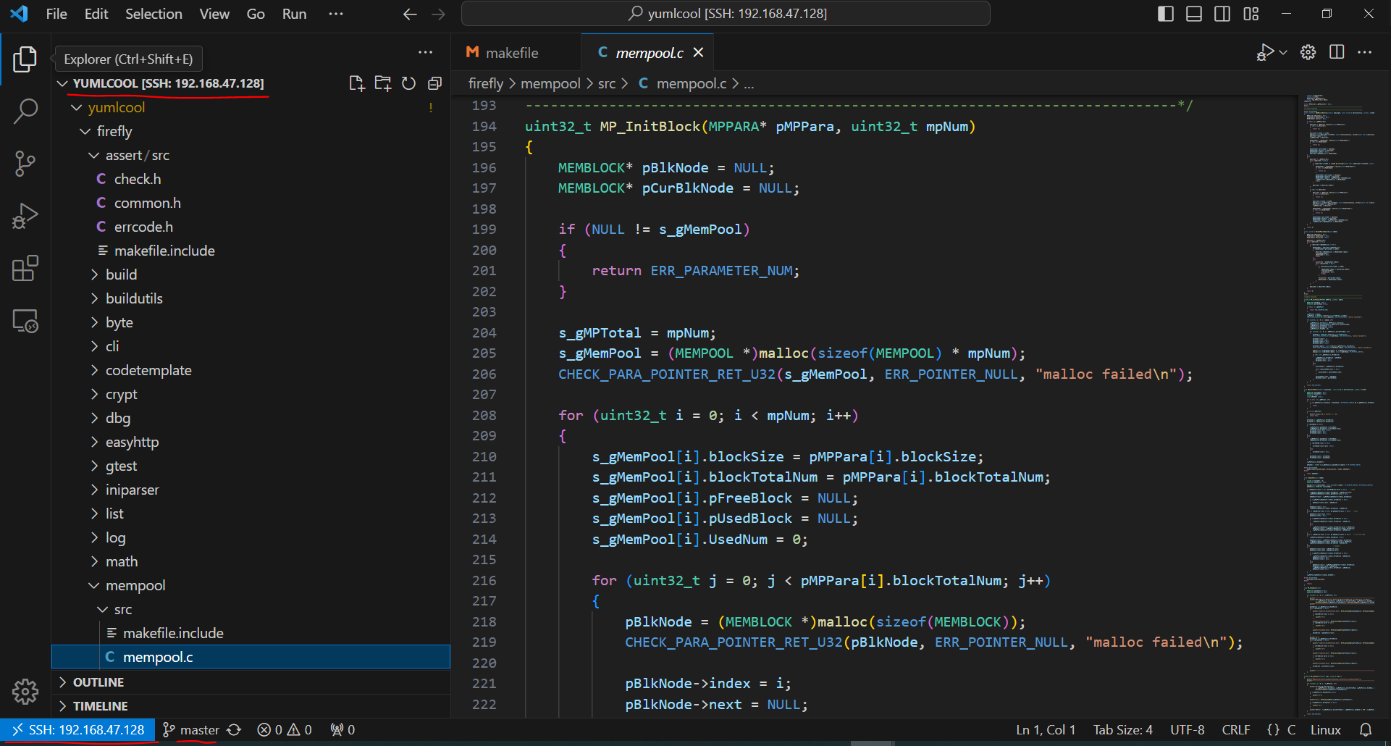The height and width of the screenshot is (746, 1391).
Task: Open the Search view in activity bar
Action: (25, 112)
